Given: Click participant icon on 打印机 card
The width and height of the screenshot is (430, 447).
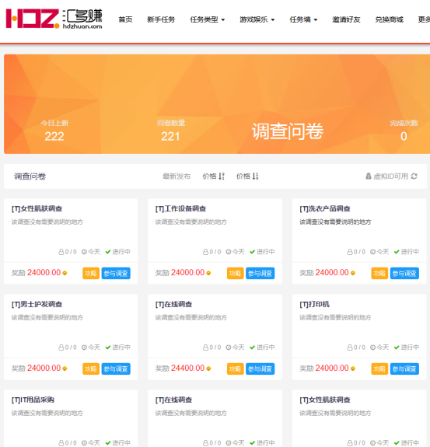Looking at the screenshot, I should tap(350, 347).
